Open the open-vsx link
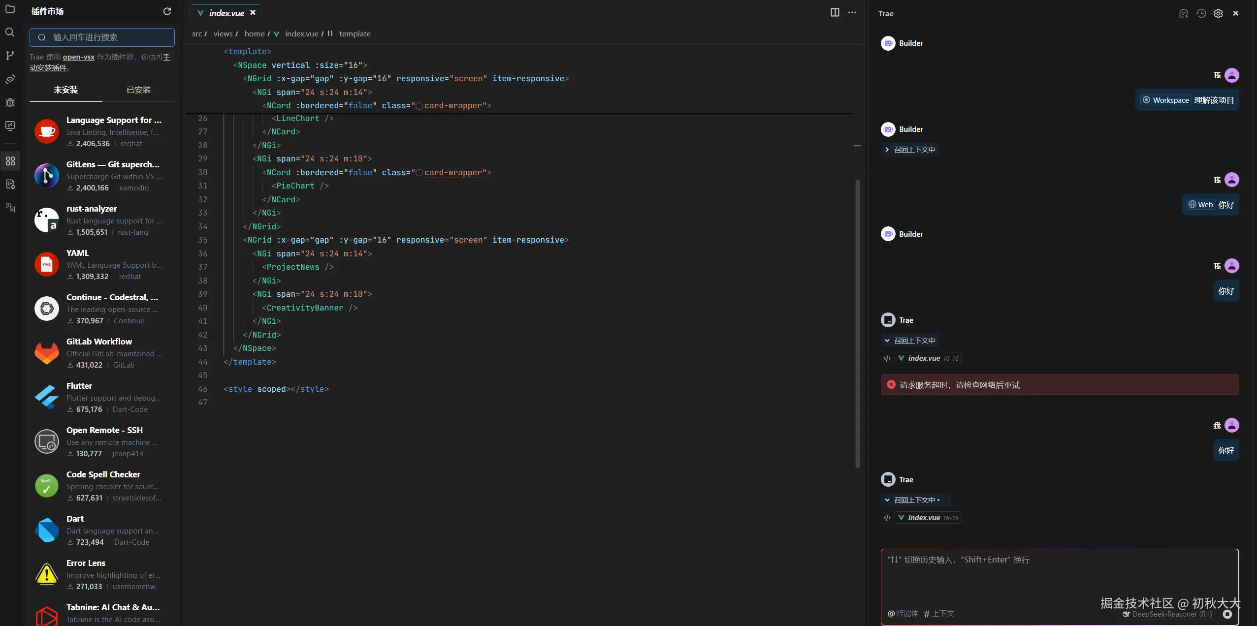 point(78,57)
